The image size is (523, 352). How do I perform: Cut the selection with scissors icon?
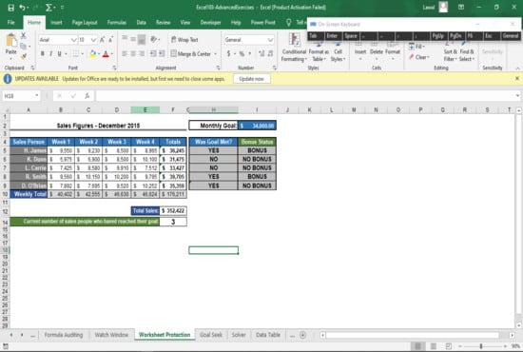(x=24, y=35)
